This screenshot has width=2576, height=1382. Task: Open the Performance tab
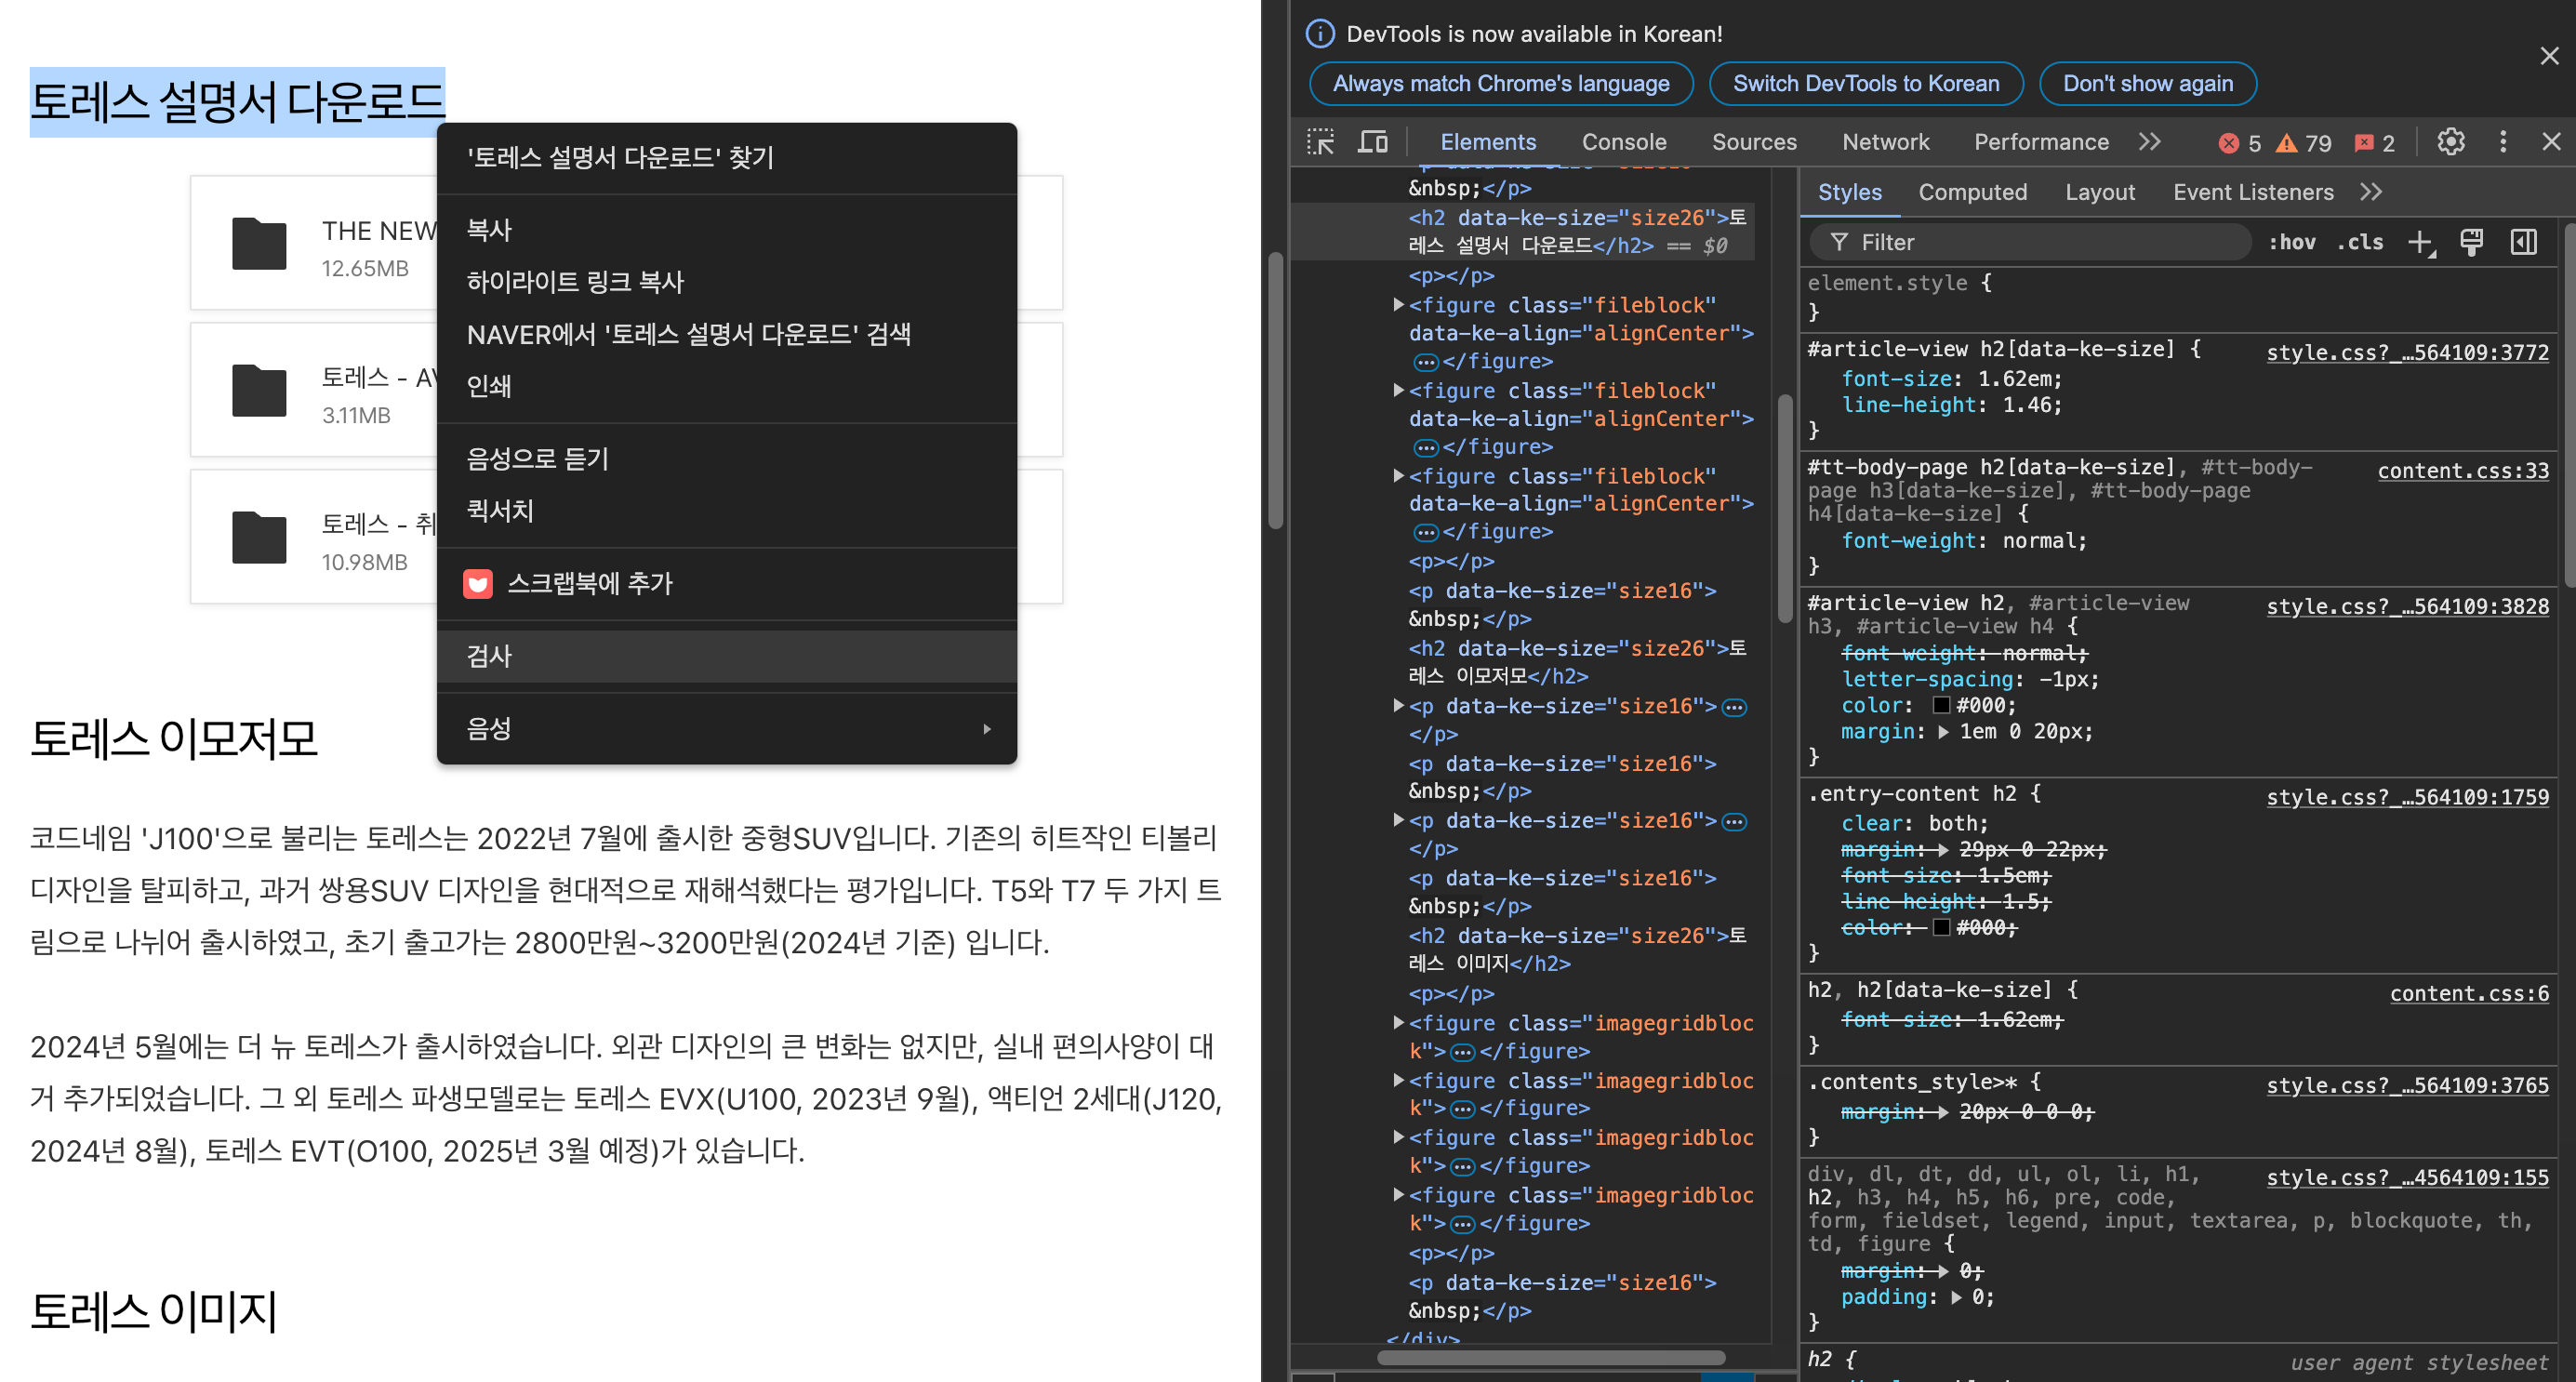(2041, 142)
